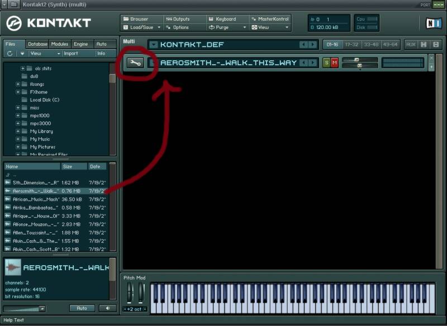Open the View dropdown in the main toolbar
This screenshot has height=326, width=447.
tap(270, 27)
